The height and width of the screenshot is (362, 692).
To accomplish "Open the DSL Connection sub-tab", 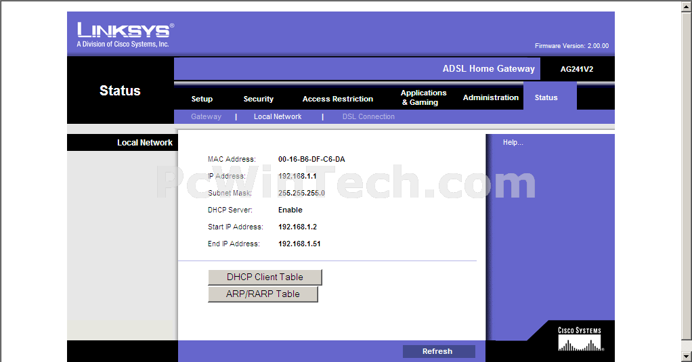I will [x=368, y=116].
